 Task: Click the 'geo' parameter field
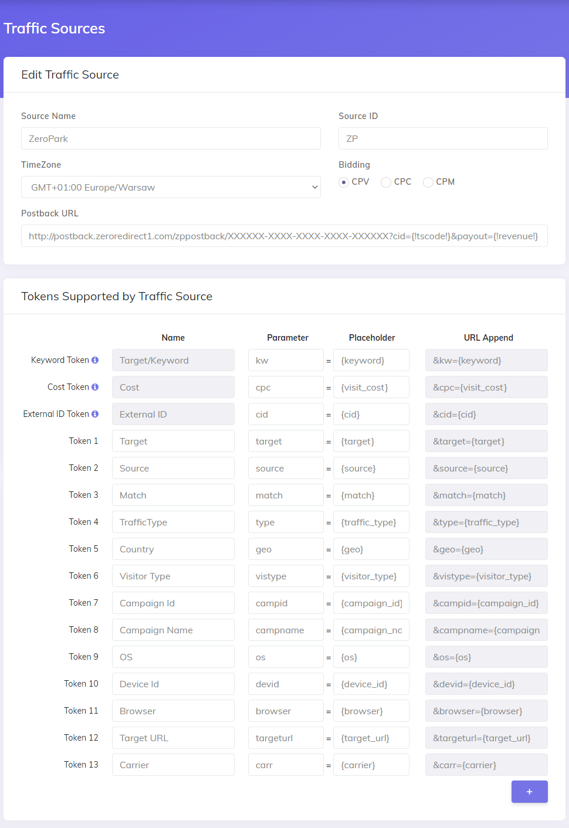[x=286, y=549]
